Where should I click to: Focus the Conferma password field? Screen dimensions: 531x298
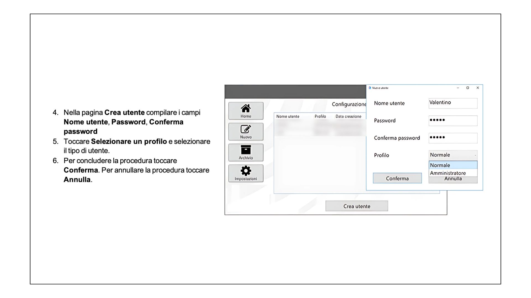click(x=453, y=138)
